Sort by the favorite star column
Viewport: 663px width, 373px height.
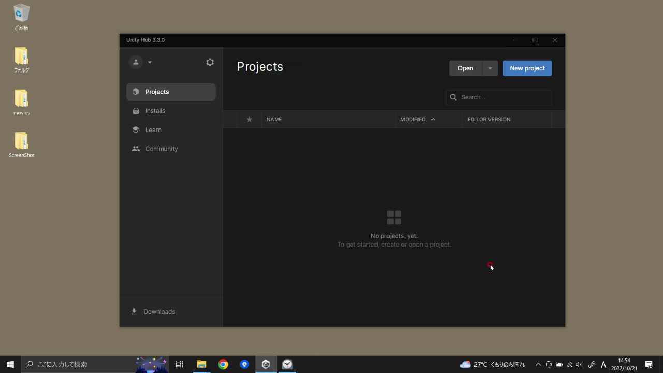[249, 119]
